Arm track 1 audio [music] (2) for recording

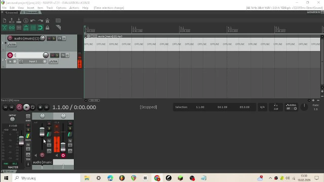pos(10,38)
